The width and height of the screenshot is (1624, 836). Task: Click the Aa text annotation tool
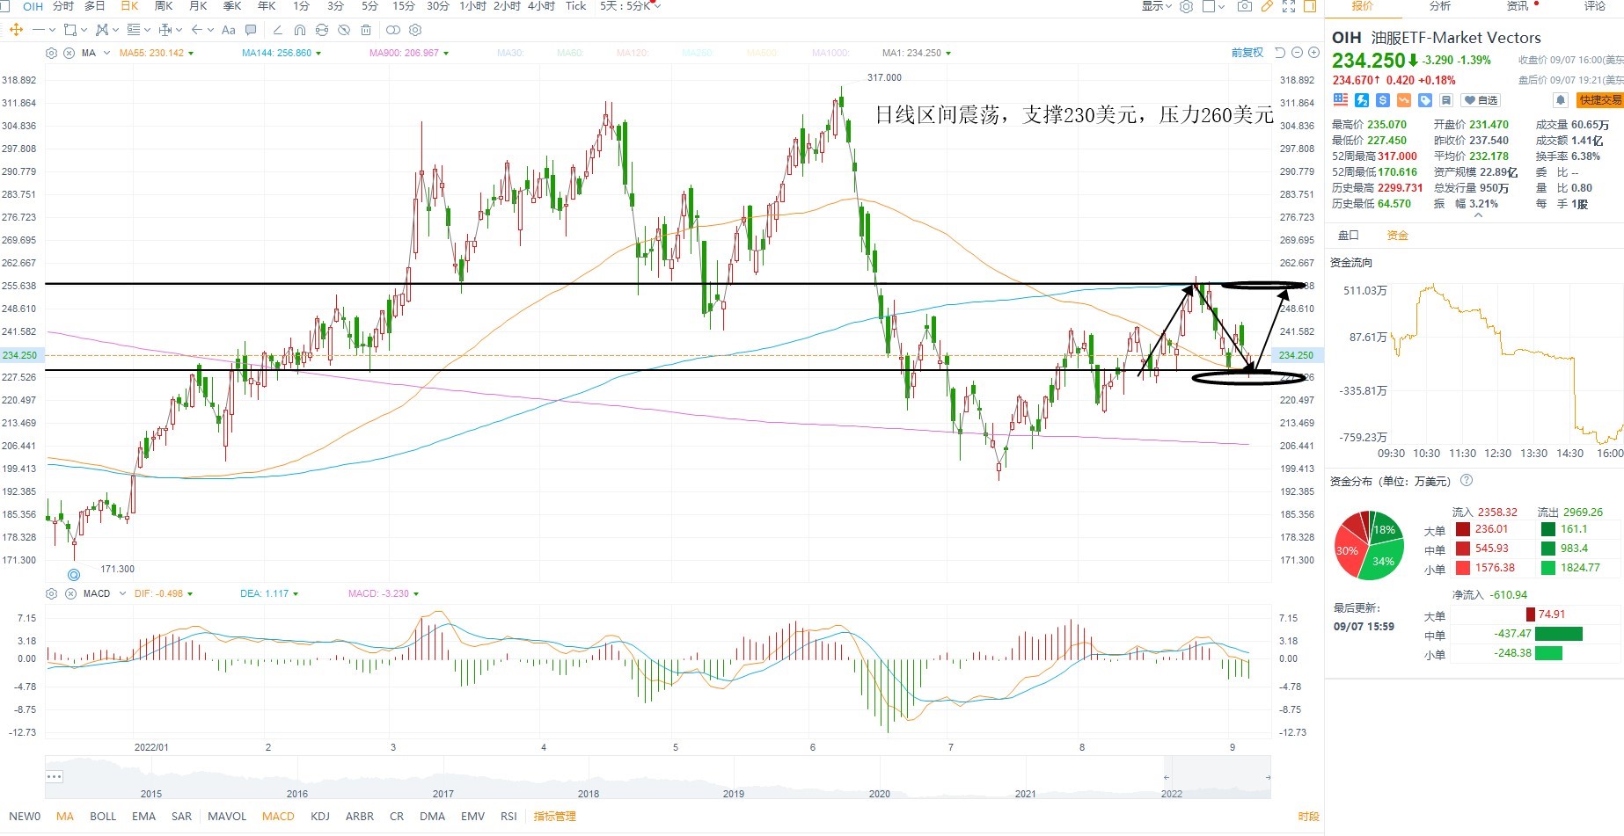pyautogui.click(x=229, y=30)
